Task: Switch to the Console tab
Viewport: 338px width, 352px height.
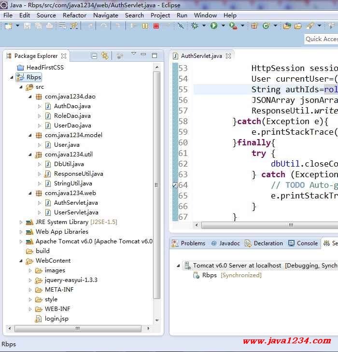Action: (303, 243)
